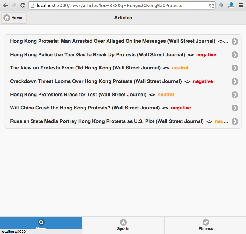Open 'Russian State Media Portray' article

123,121
